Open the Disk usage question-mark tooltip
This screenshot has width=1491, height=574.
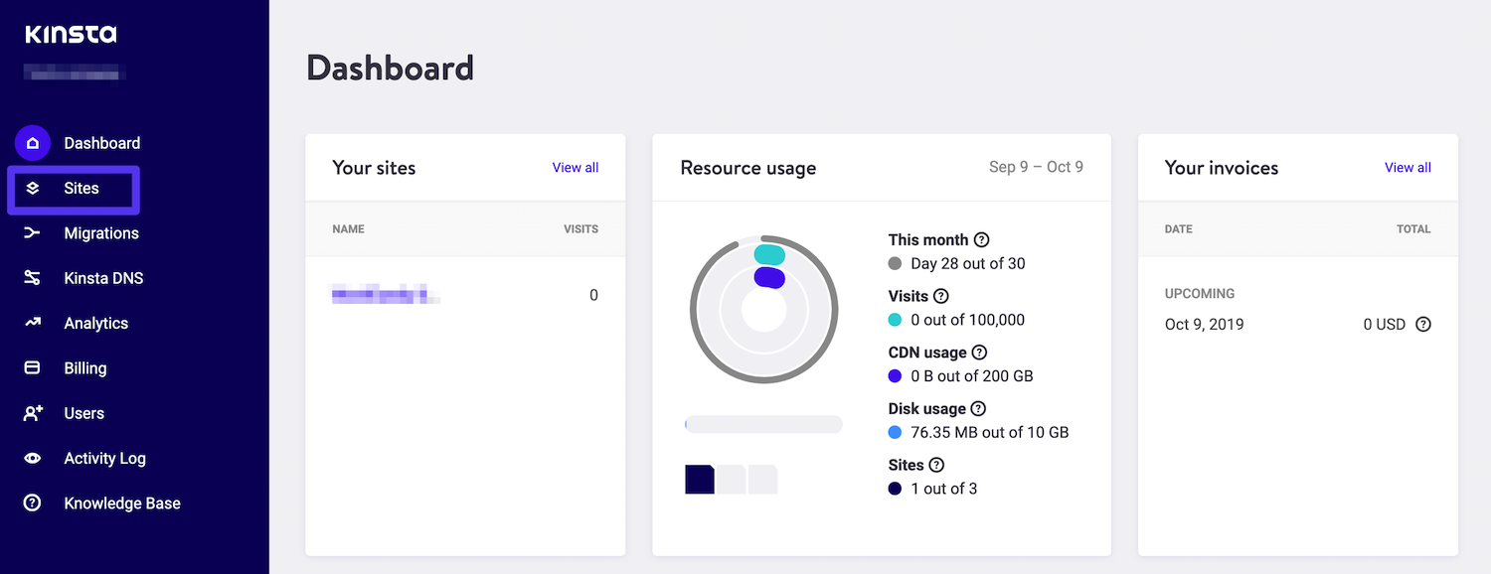[x=977, y=408]
